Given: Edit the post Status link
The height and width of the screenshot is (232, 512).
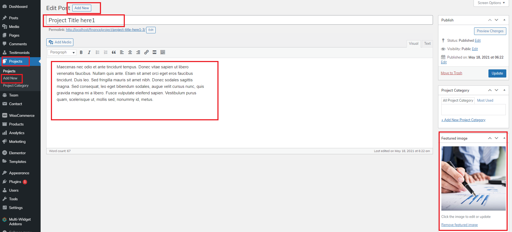Looking at the screenshot, I should click(x=478, y=41).
